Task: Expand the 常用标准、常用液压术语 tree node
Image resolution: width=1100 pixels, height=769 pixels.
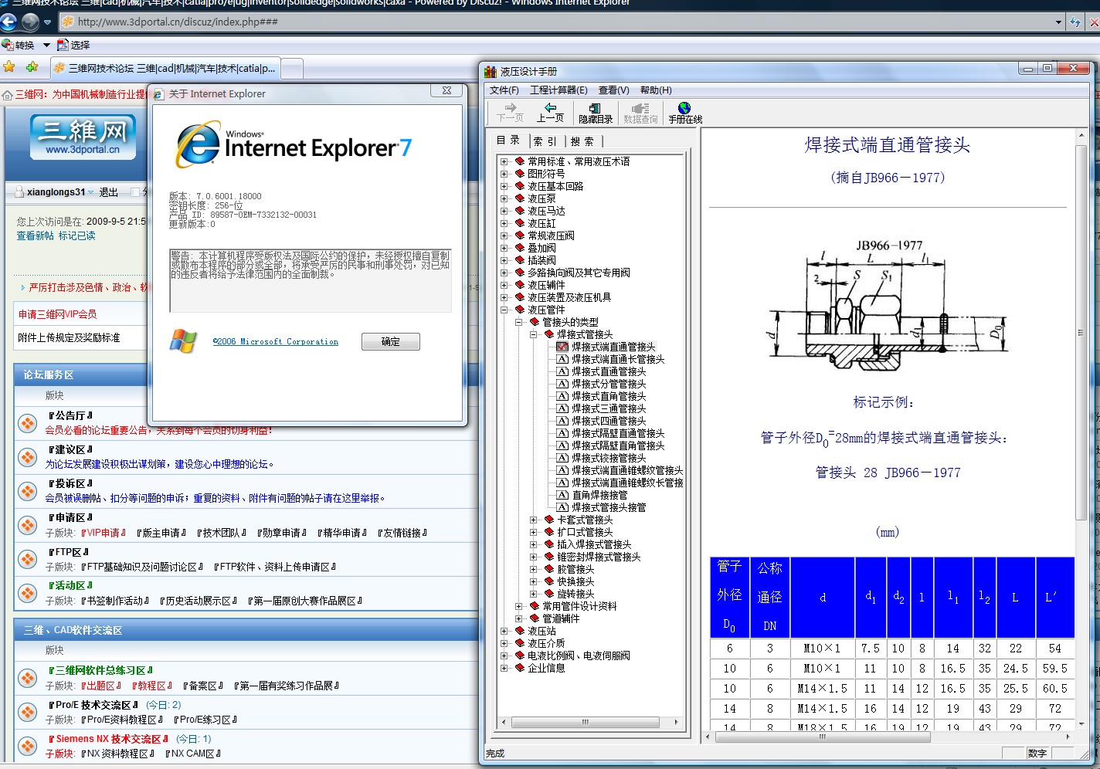Action: (x=504, y=161)
